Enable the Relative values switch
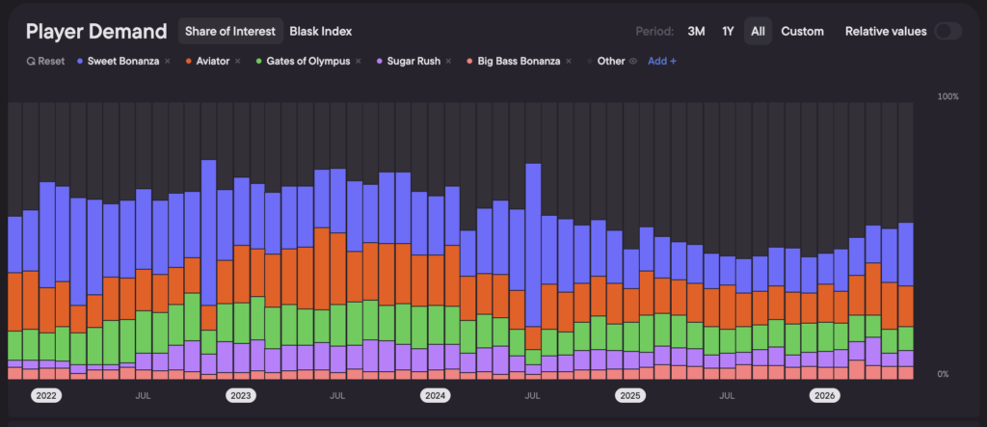The width and height of the screenshot is (987, 427). click(947, 31)
